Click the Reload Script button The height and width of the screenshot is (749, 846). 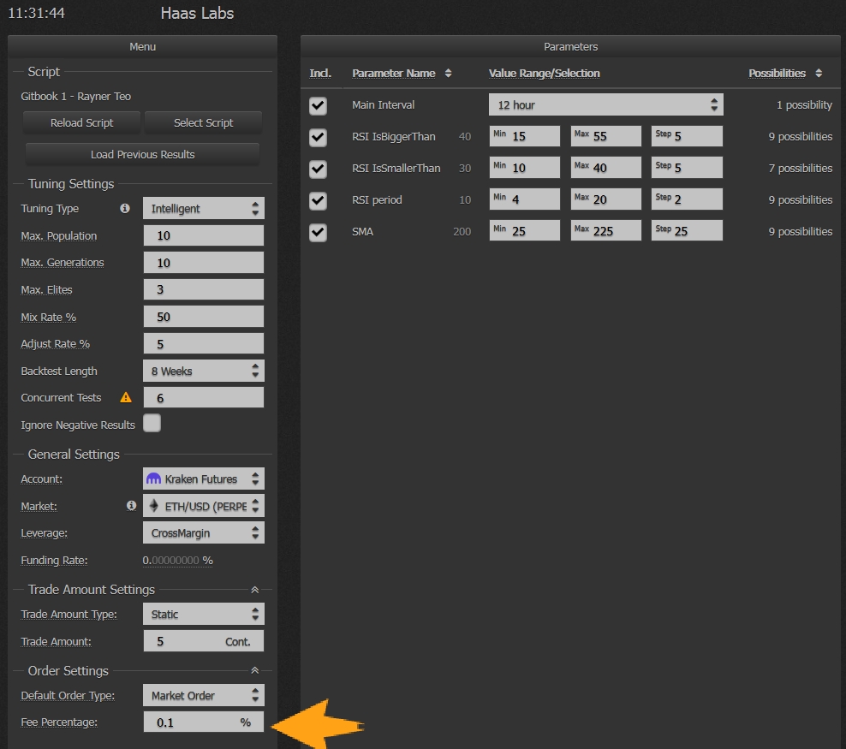tap(82, 122)
